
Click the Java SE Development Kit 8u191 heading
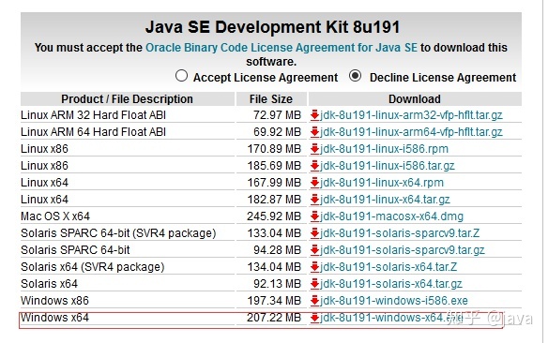[x=272, y=27]
